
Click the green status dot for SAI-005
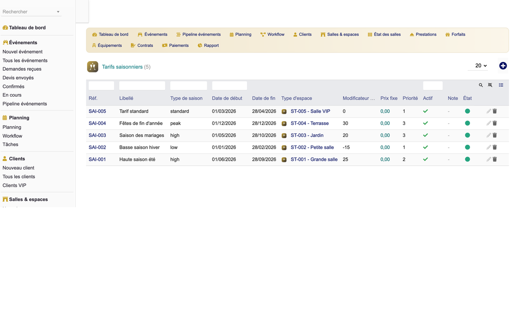tap(467, 111)
